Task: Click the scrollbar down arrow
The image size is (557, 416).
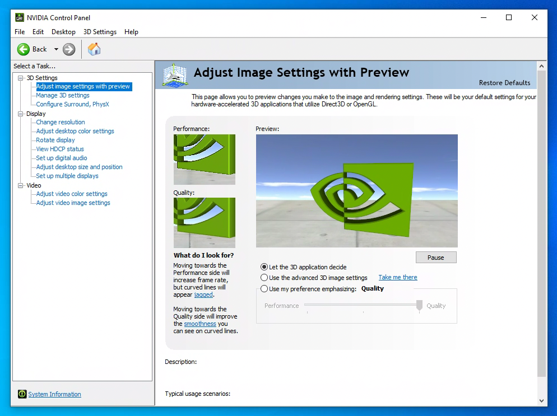Action: [541, 401]
